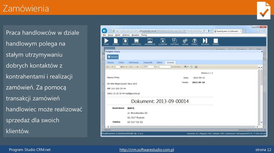
Task: Click the browser forward arrow
Action: (x=109, y=31)
